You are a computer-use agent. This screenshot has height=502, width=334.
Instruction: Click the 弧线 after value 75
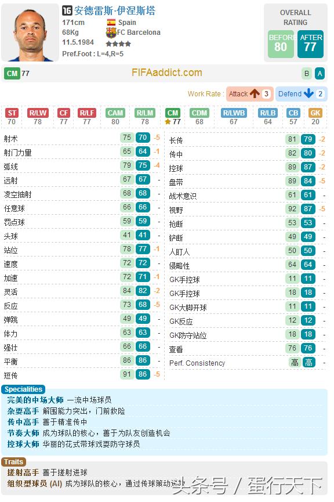click(143, 165)
